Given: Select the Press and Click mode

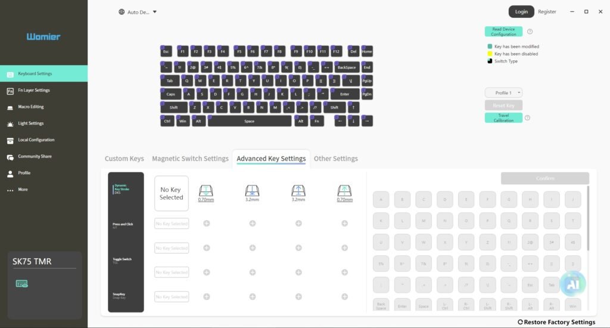Looking at the screenshot, I should pyautogui.click(x=123, y=225).
